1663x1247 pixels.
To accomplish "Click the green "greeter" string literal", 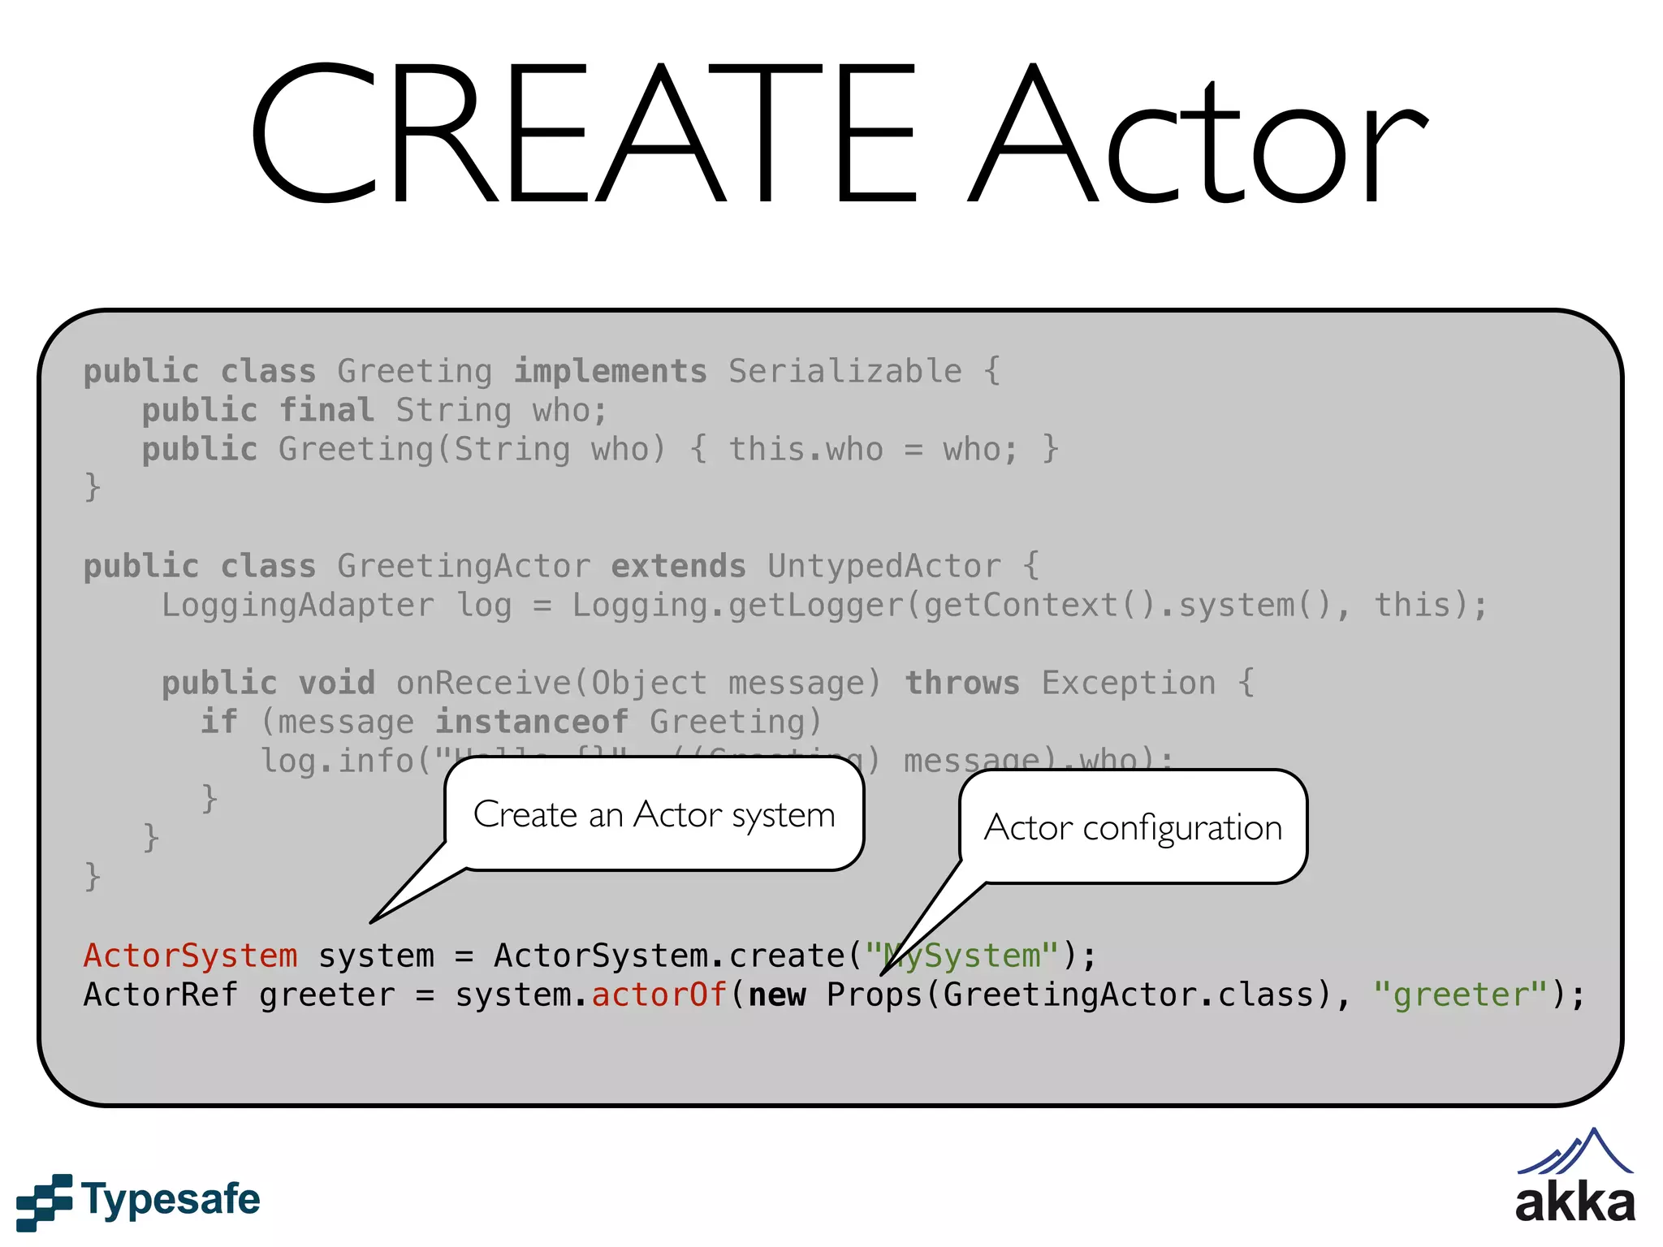I will coord(1461,995).
